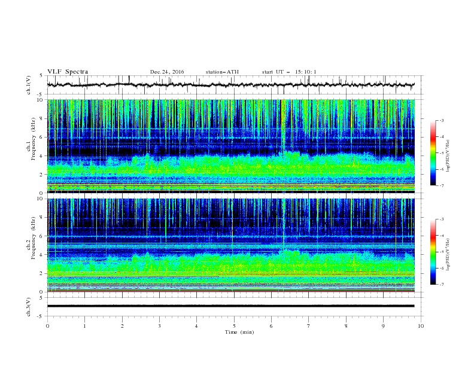The height and width of the screenshot is (366, 474).
Task: Click the ch.1 spectrogram color bar
Action: [433, 153]
